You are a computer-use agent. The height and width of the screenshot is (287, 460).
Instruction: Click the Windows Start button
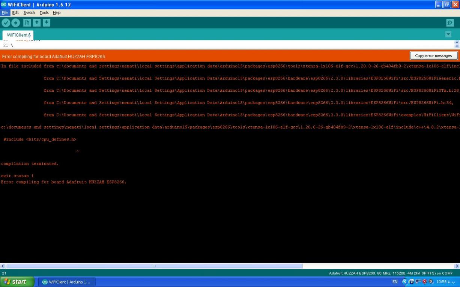[17, 282]
